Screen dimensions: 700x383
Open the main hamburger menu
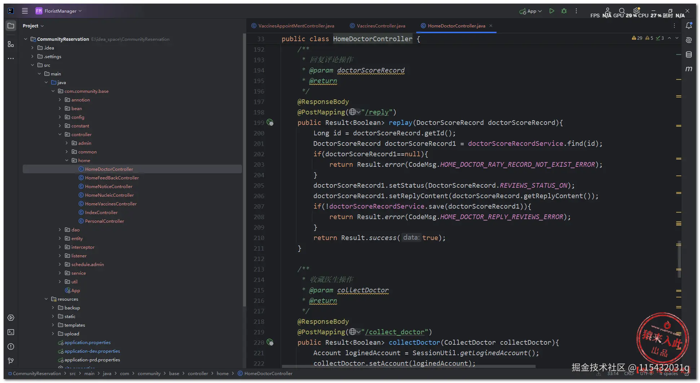pos(25,11)
